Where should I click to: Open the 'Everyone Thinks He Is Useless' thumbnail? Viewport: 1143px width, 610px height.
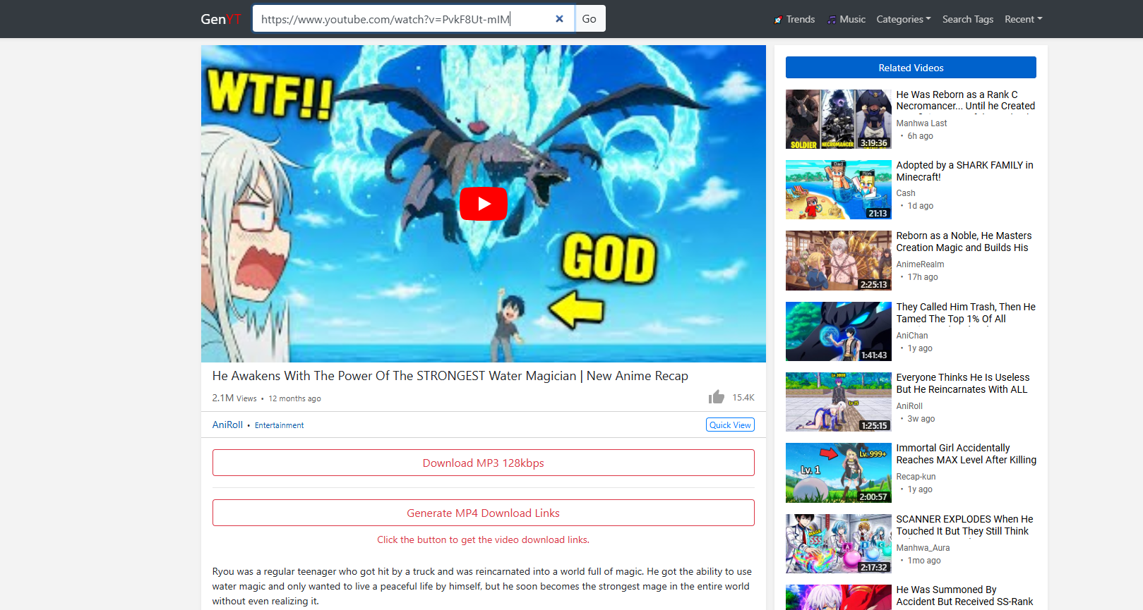pos(839,402)
